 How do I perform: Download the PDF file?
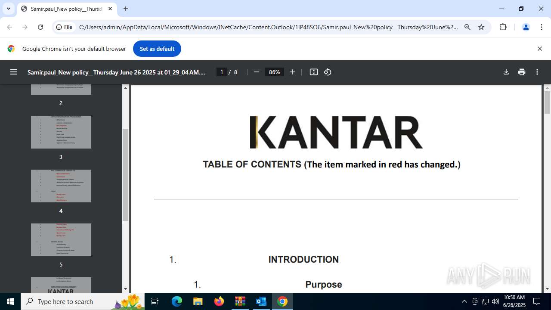(506, 72)
